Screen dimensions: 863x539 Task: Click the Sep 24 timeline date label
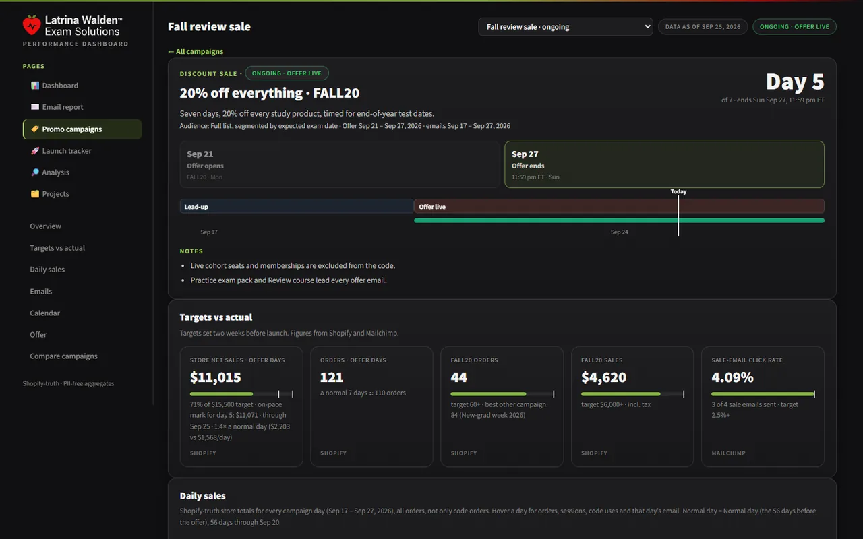click(620, 232)
